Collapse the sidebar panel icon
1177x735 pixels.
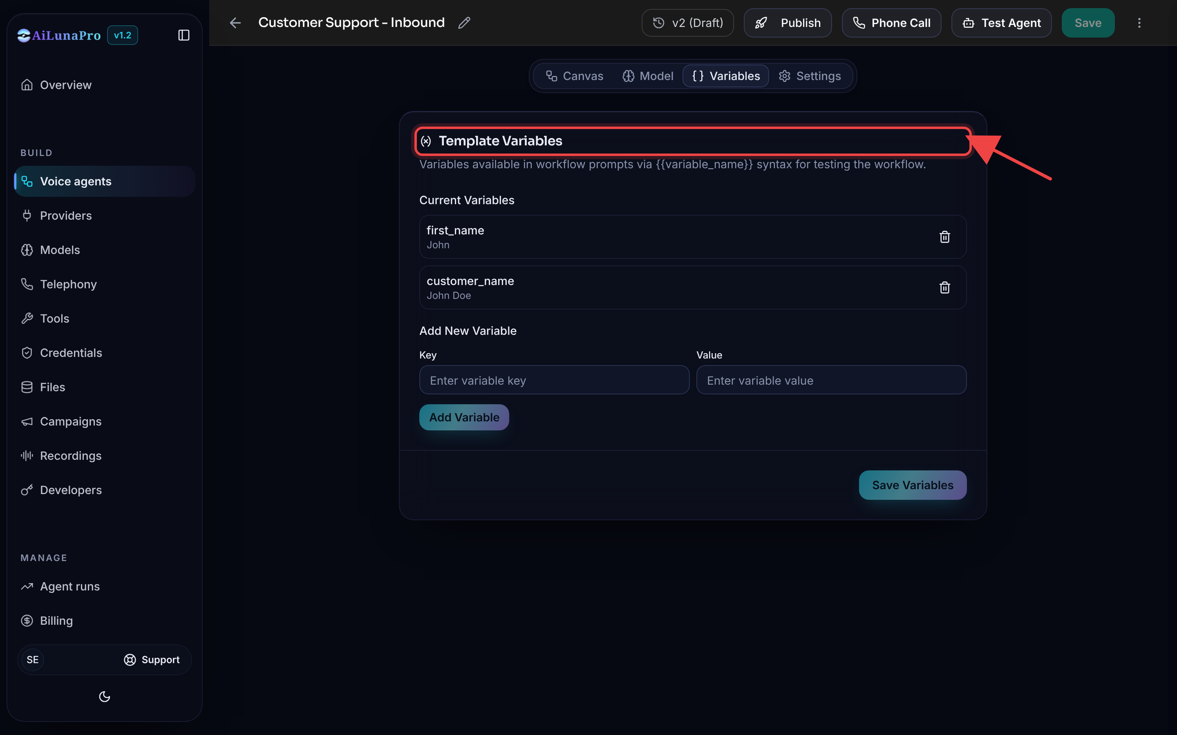tap(183, 35)
